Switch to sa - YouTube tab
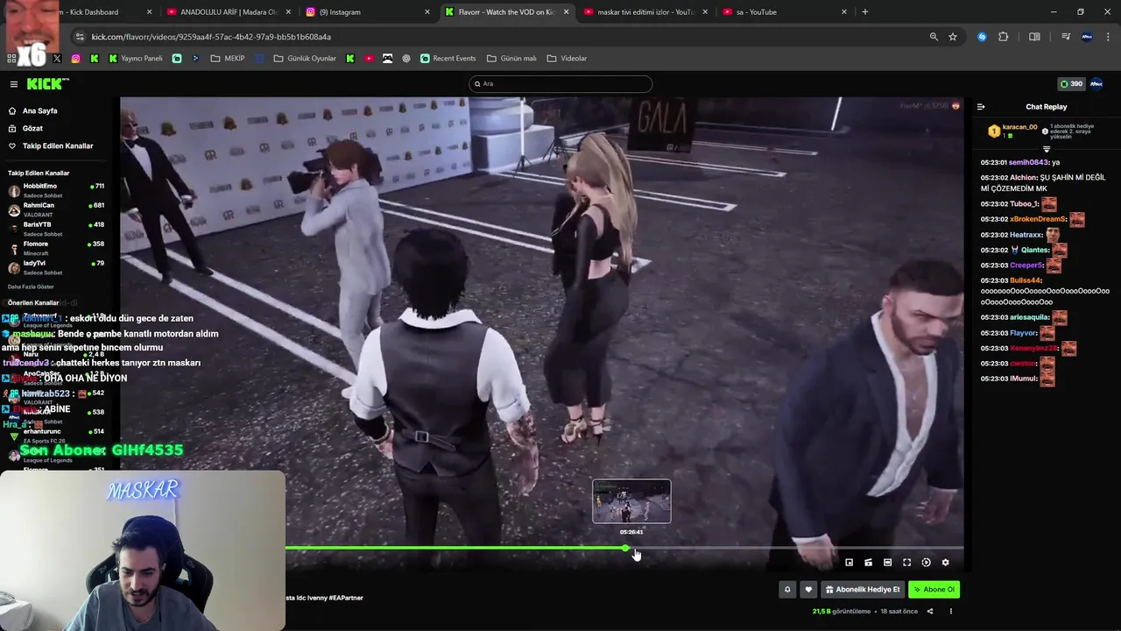 785,12
